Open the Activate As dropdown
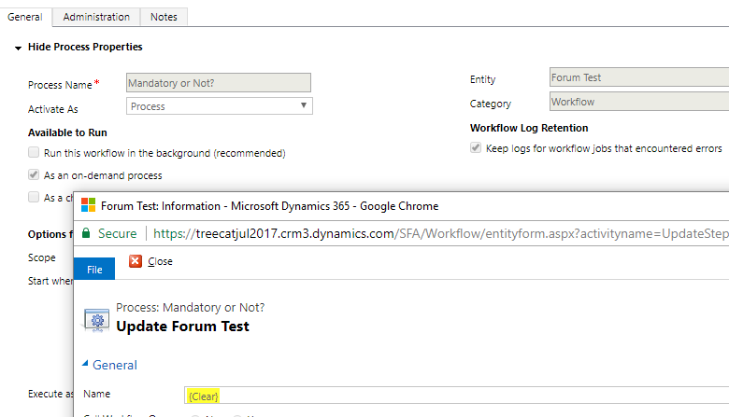 (220, 106)
